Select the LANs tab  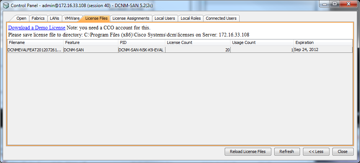click(x=54, y=18)
